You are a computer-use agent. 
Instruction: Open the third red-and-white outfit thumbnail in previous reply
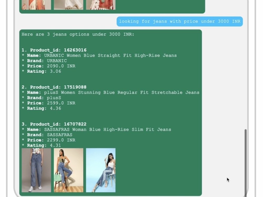[x=101, y=5]
